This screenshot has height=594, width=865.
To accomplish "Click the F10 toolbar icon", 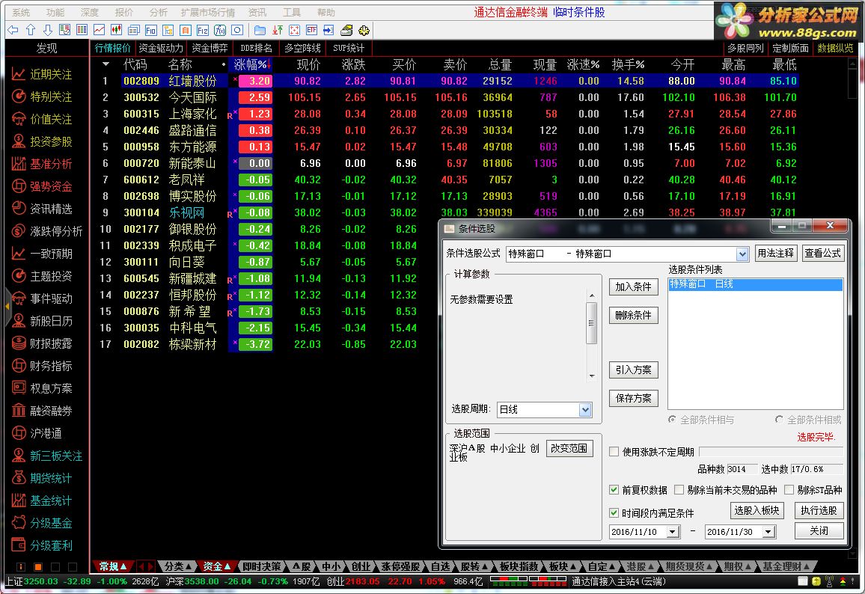I will click(x=150, y=31).
